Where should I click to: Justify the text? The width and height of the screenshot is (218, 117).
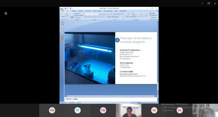pos(115,17)
